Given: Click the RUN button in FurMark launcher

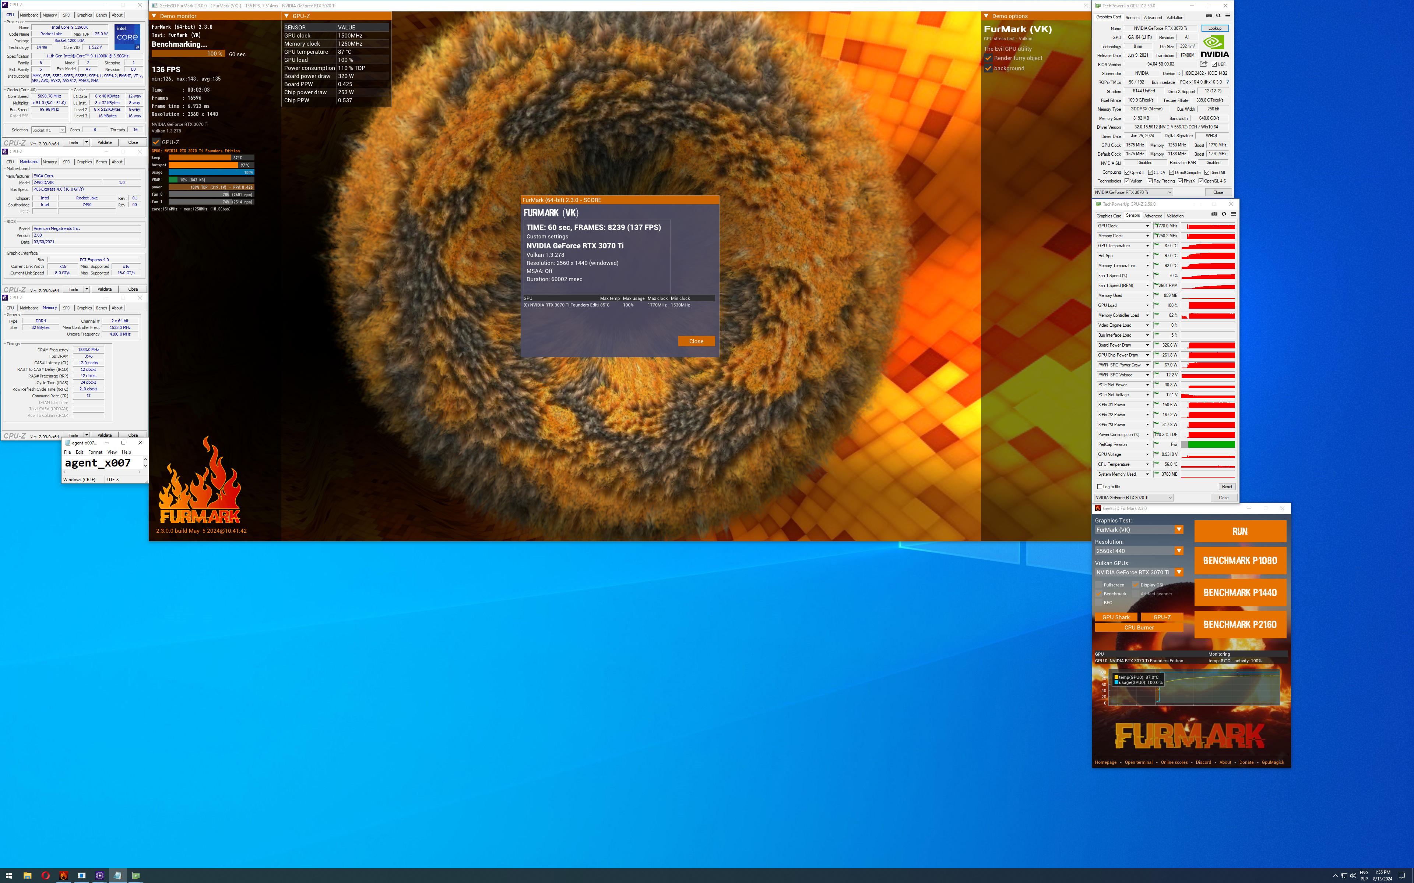Looking at the screenshot, I should 1240,531.
